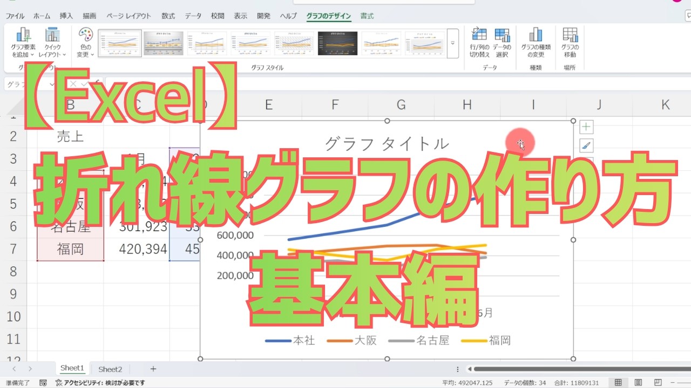This screenshot has width=691, height=388.
Task: Switch to データ tab
Action: click(193, 16)
